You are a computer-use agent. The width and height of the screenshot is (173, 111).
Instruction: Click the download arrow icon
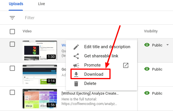point(76,74)
